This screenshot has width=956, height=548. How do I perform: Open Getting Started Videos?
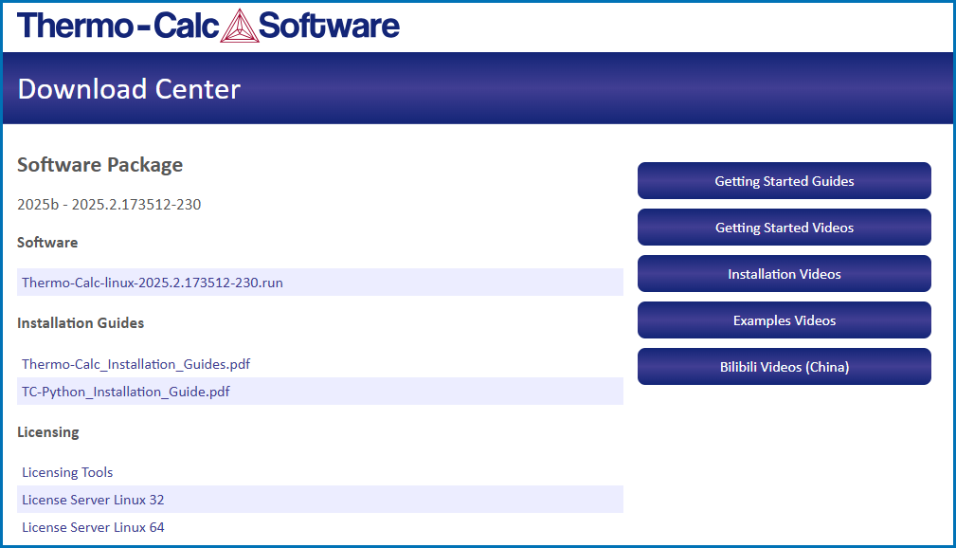[x=785, y=227]
